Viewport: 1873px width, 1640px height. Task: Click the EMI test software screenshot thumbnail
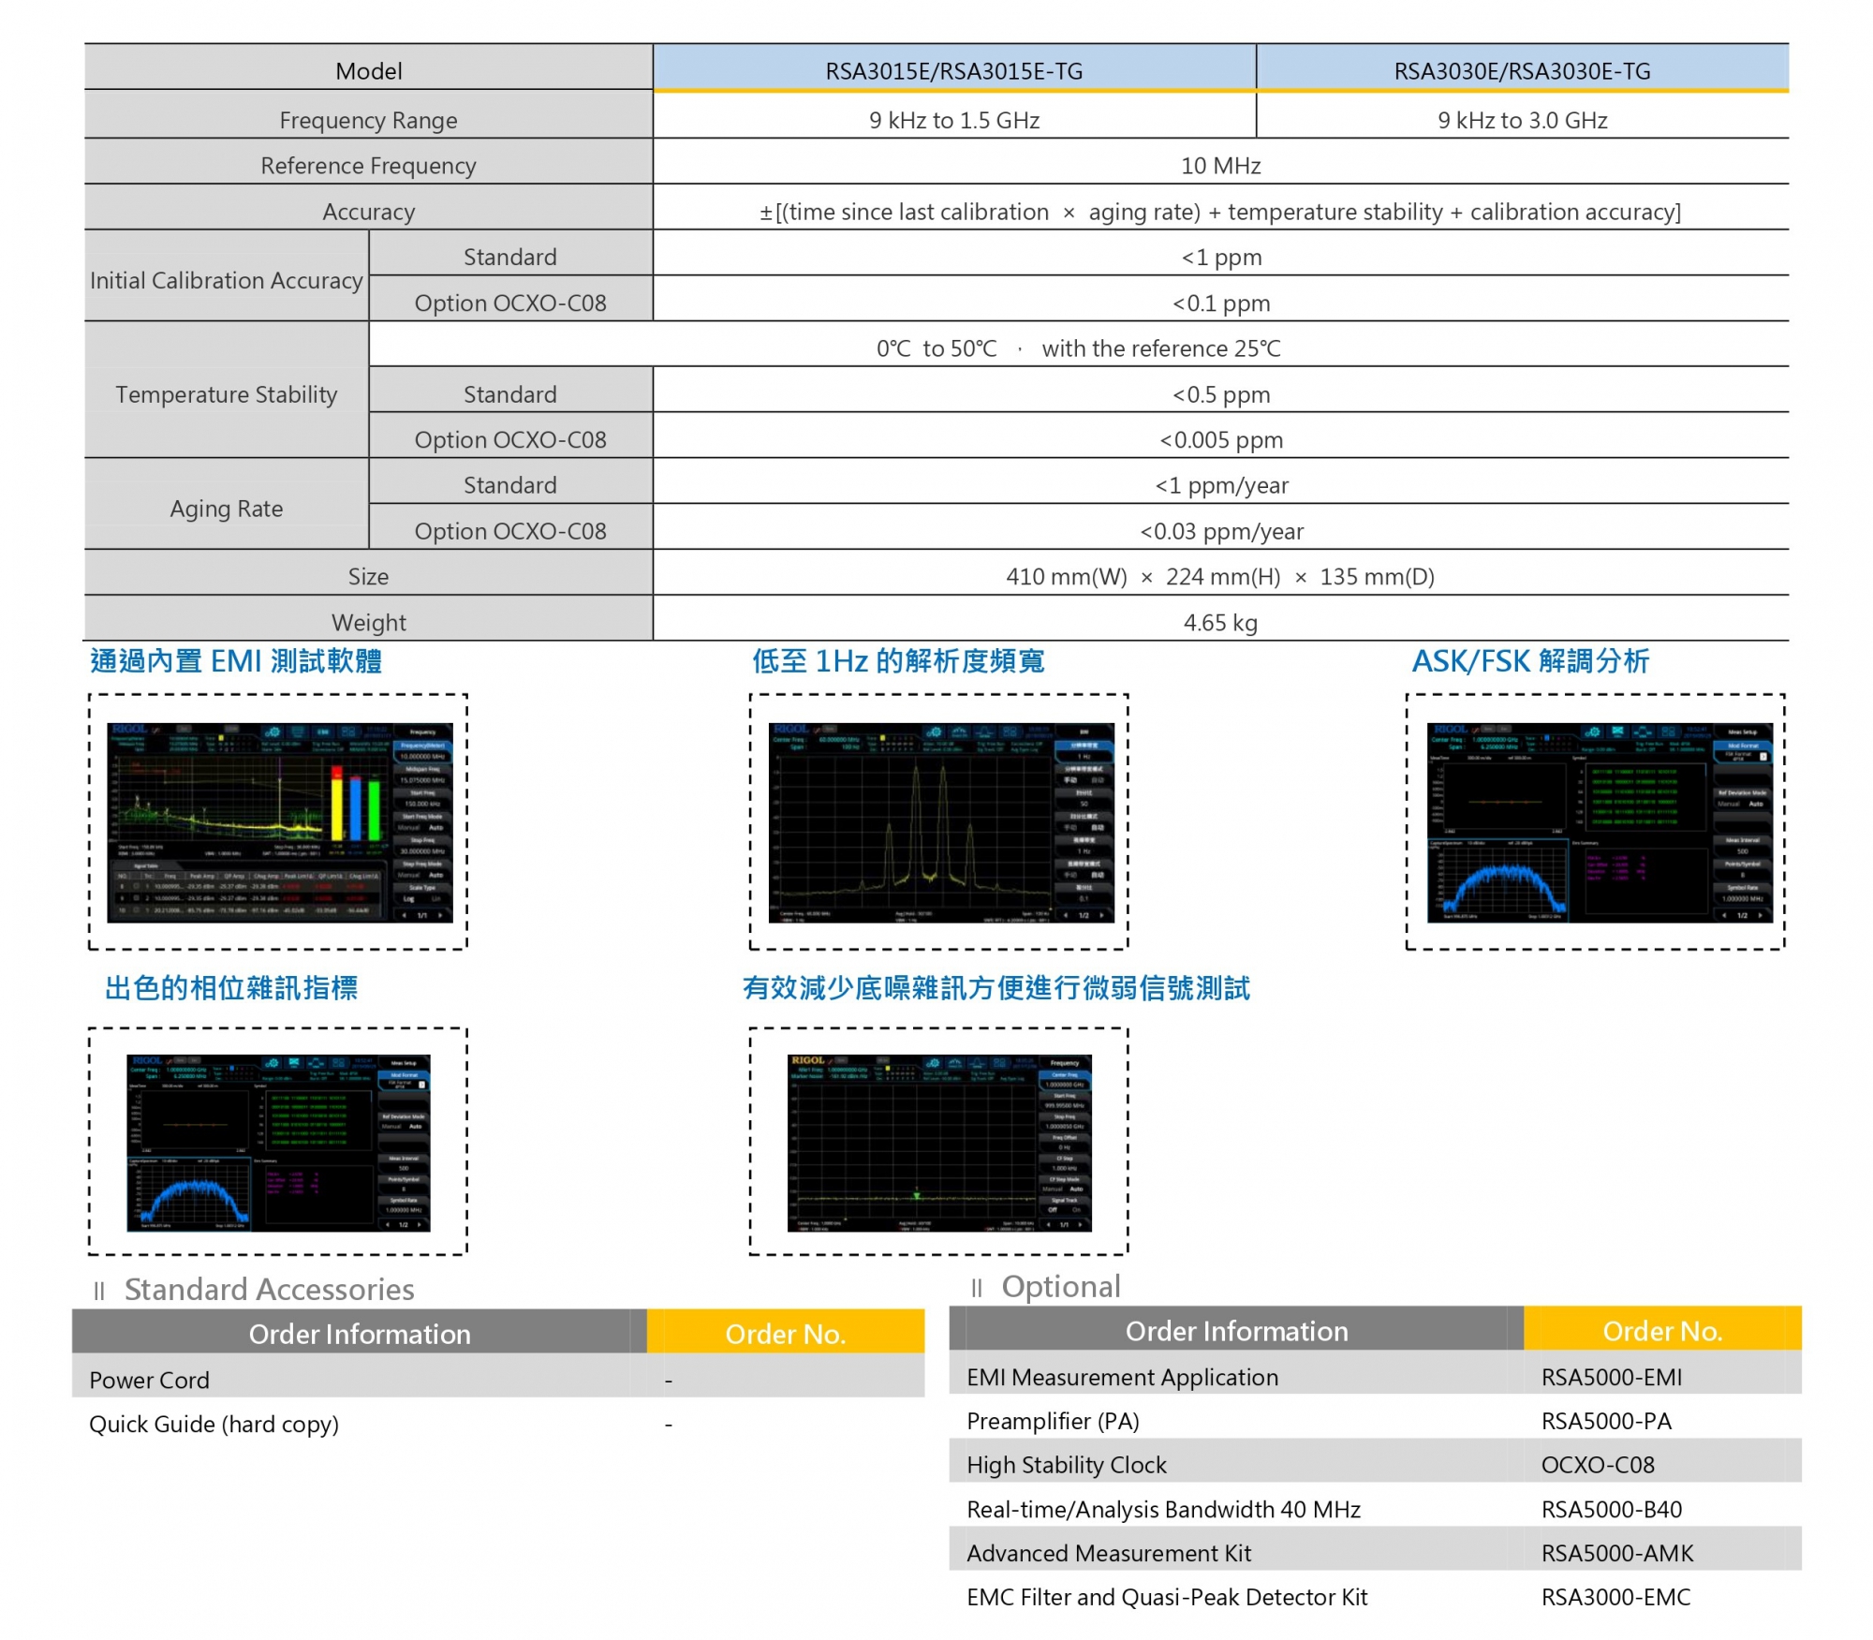coord(278,822)
